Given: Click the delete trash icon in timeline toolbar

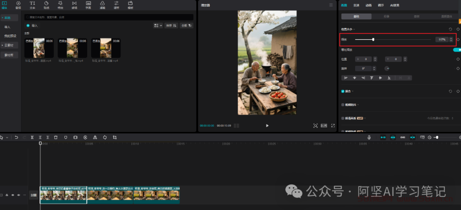Looking at the screenshot, I should (56, 137).
